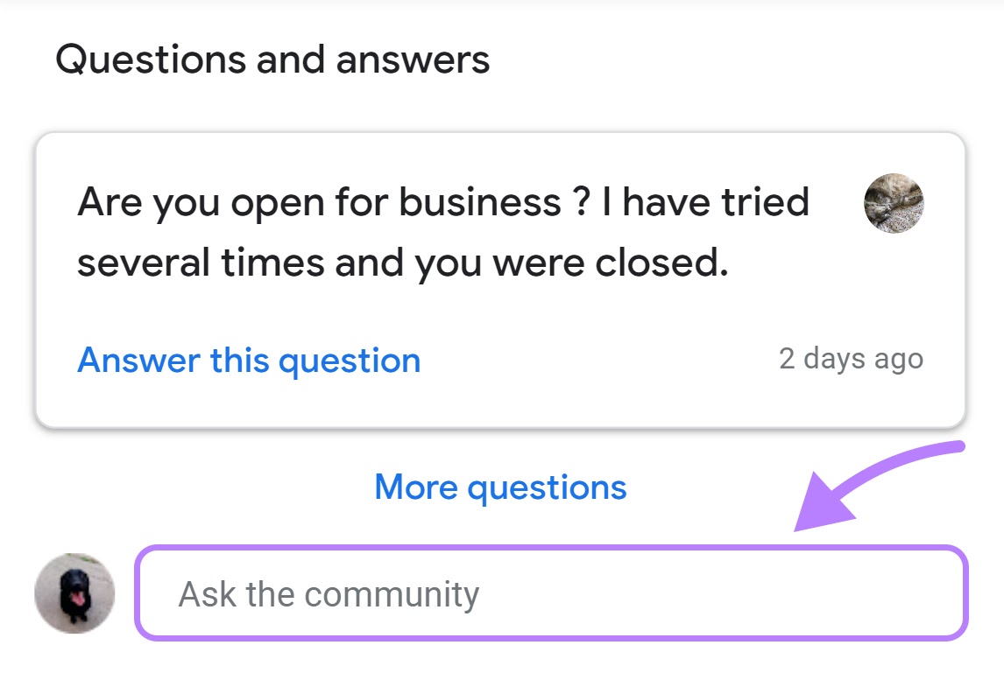
Task: Click the asker's profile picture on question card
Action: 894,203
